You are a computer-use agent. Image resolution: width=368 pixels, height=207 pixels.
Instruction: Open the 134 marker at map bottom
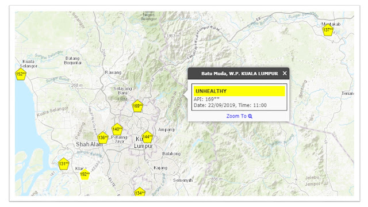click(140, 192)
